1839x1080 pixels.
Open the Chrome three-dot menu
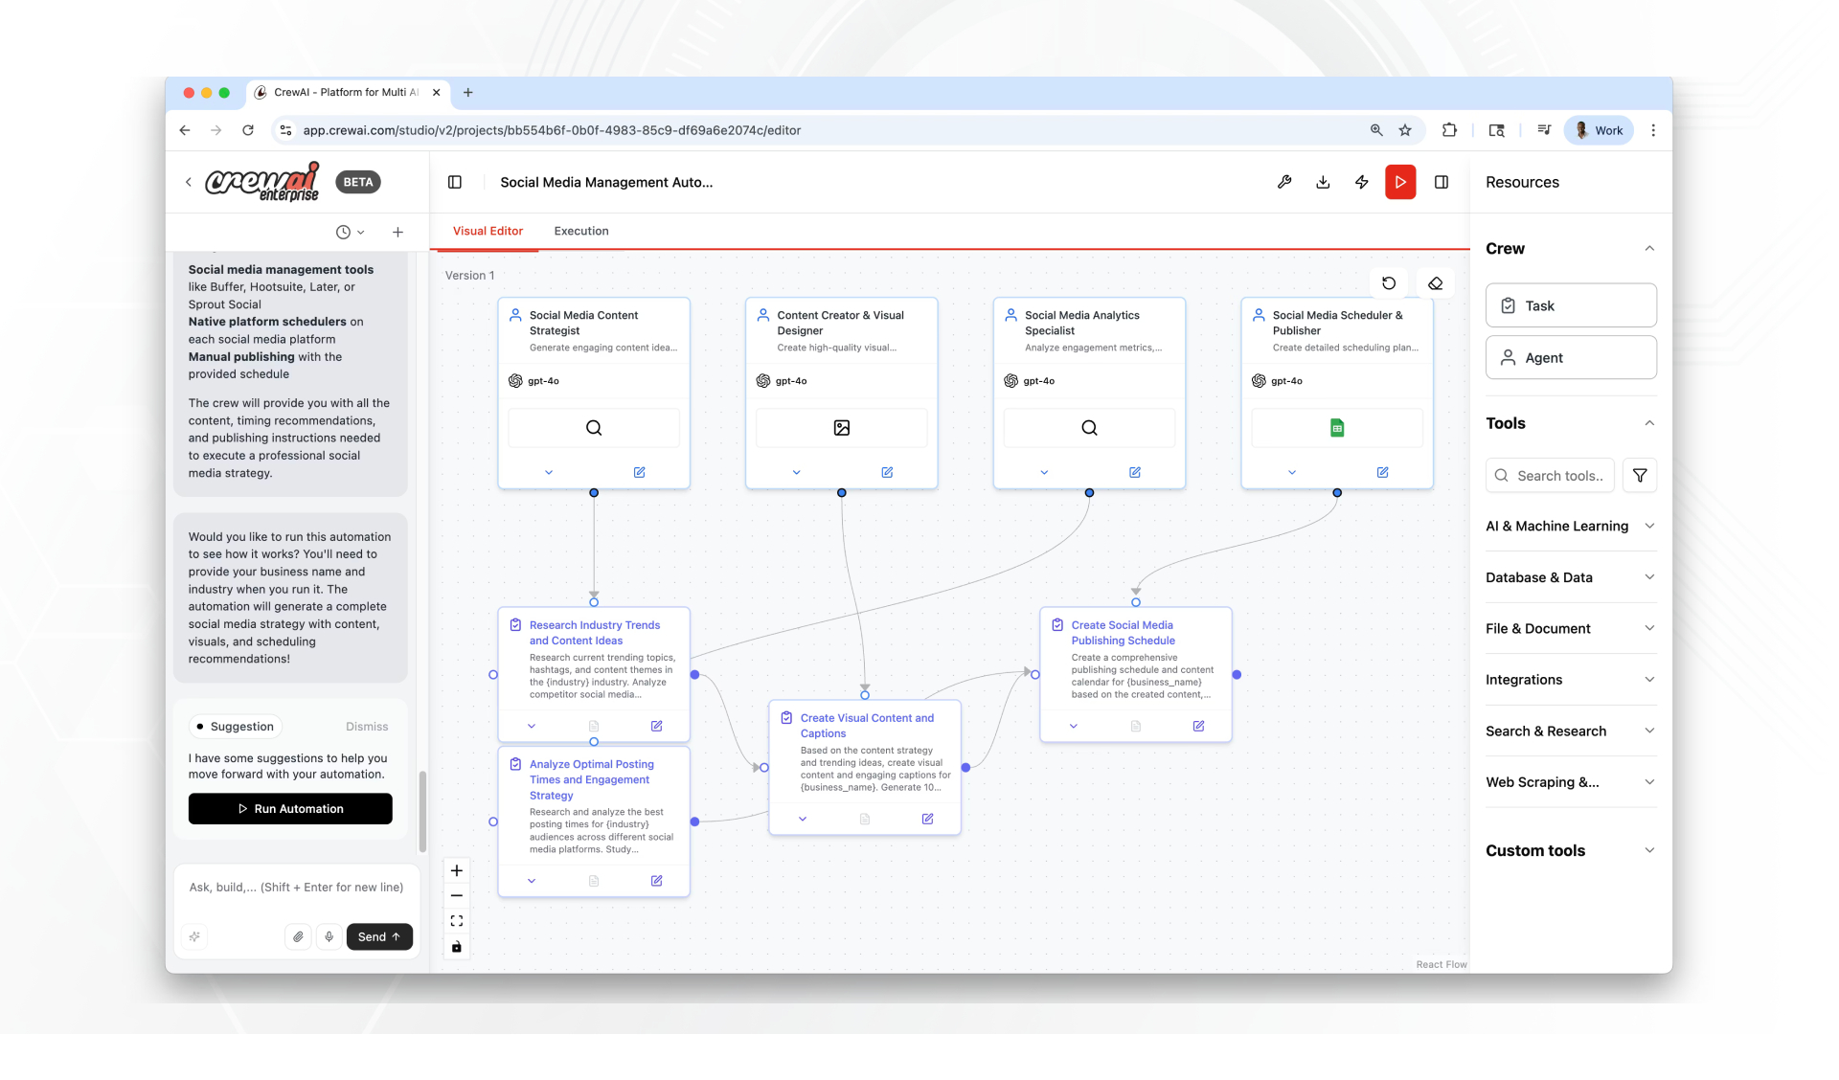[1653, 130]
